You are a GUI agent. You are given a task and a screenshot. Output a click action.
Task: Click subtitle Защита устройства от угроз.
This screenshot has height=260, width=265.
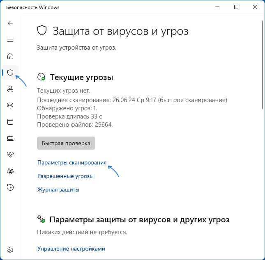click(x=76, y=48)
